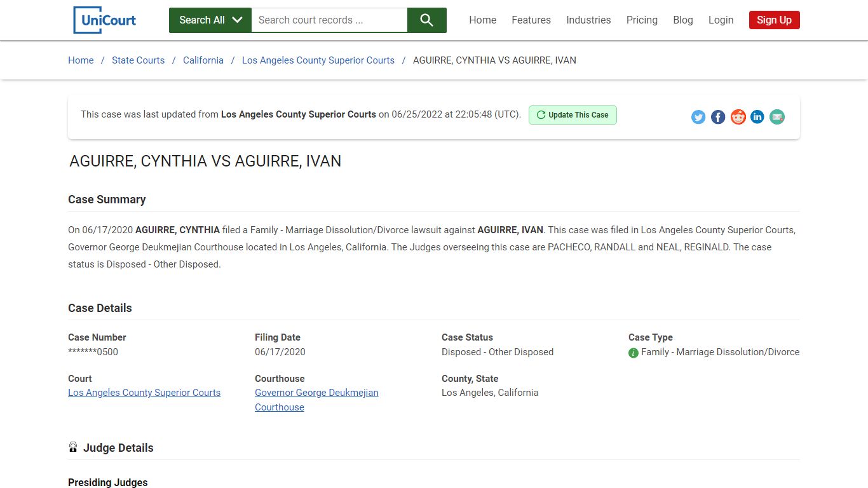Click the green Case Type info icon
The height and width of the screenshot is (488, 868).
[634, 353]
